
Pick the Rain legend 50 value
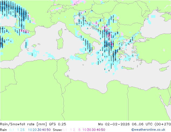pos(49,130)
